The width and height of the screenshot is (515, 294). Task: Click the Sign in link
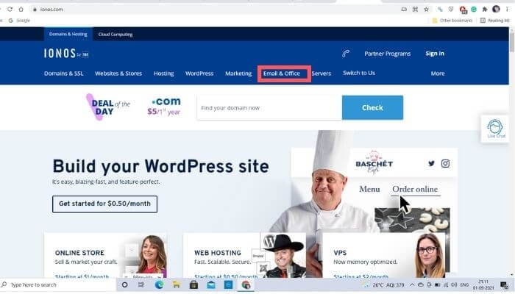435,54
